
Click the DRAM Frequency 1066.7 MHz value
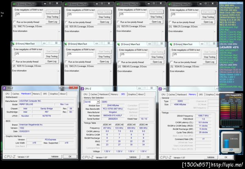point(203,116)
